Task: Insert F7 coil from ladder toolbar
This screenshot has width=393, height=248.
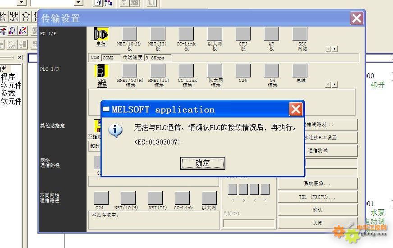Action: (x=26, y=16)
